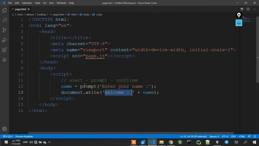Click the VS Code logo in title bar
259x146 pixels.
[x=4, y=3]
